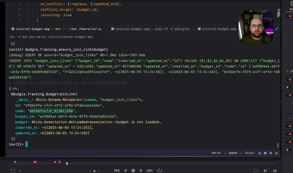Click the inserted_at timestamp 13:24:23Z line
This screenshot has height=173, width=293.
(x=54, y=128)
